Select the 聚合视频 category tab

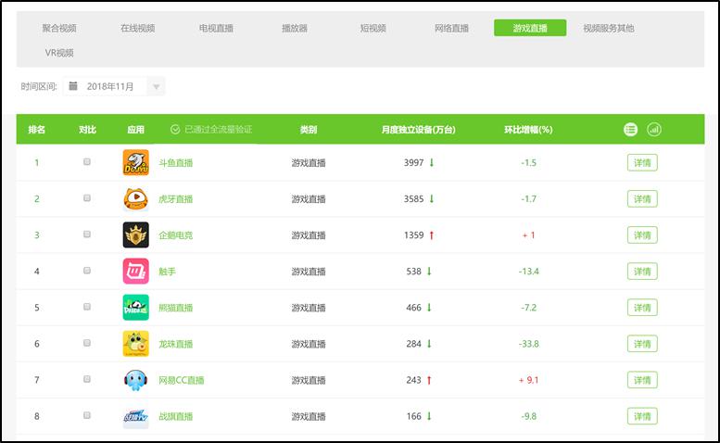(x=59, y=28)
